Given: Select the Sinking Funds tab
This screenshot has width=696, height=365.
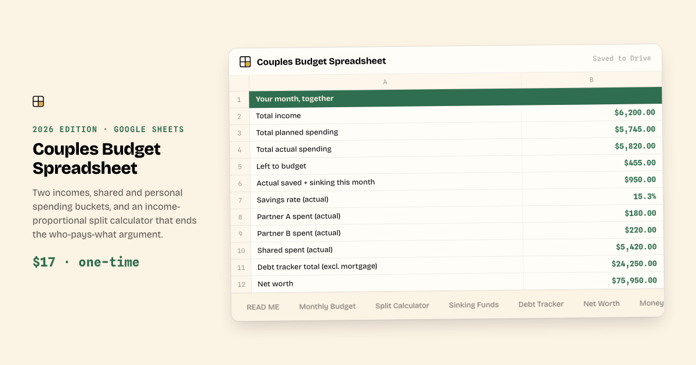Looking at the screenshot, I should point(474,305).
